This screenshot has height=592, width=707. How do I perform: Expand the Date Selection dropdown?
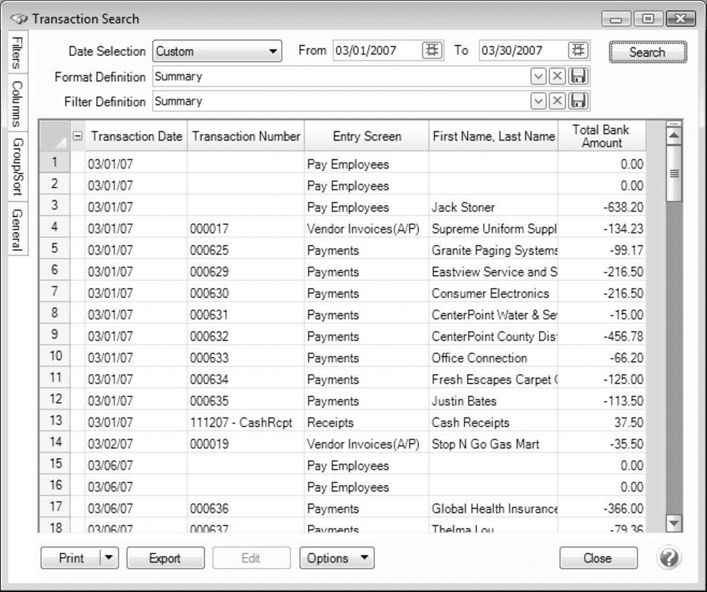click(272, 51)
